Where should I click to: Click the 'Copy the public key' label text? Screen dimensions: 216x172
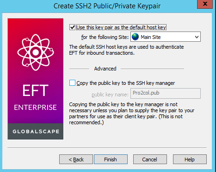point(126,83)
